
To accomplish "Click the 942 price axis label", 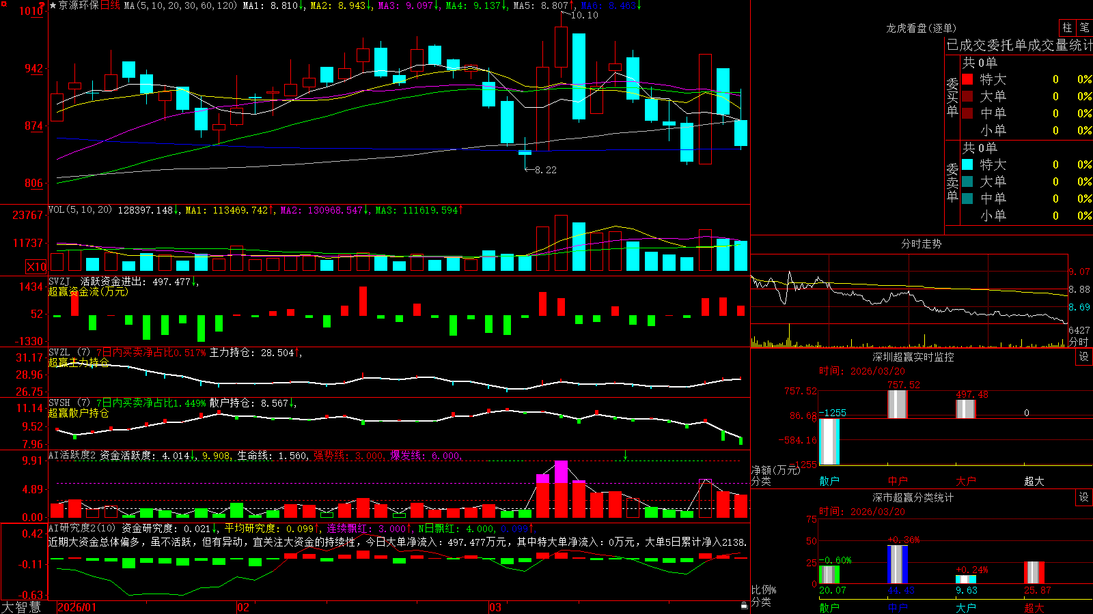I will [33, 68].
